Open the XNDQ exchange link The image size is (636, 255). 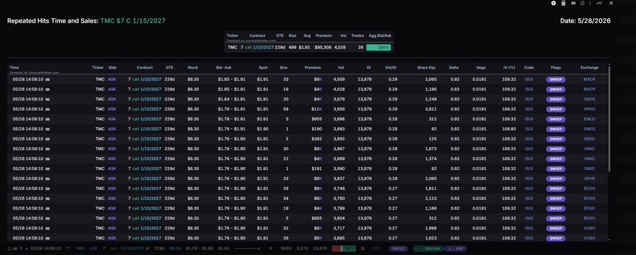point(589,128)
